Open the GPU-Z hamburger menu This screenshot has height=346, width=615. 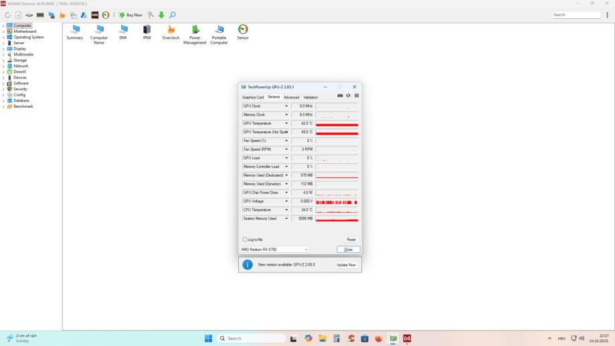point(357,96)
